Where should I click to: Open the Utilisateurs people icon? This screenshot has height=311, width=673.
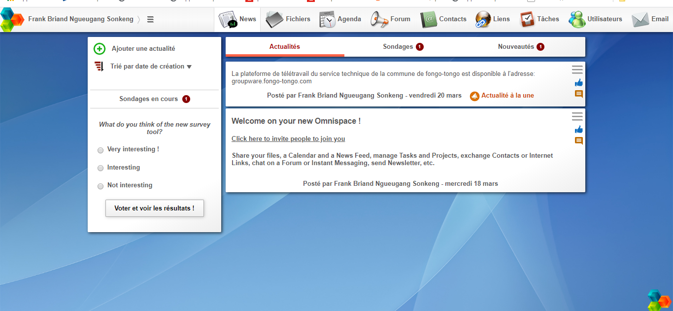[x=577, y=19]
